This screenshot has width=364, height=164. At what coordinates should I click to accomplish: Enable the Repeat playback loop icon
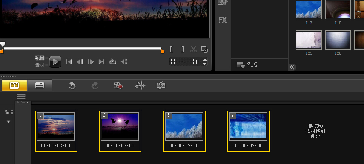(112, 62)
